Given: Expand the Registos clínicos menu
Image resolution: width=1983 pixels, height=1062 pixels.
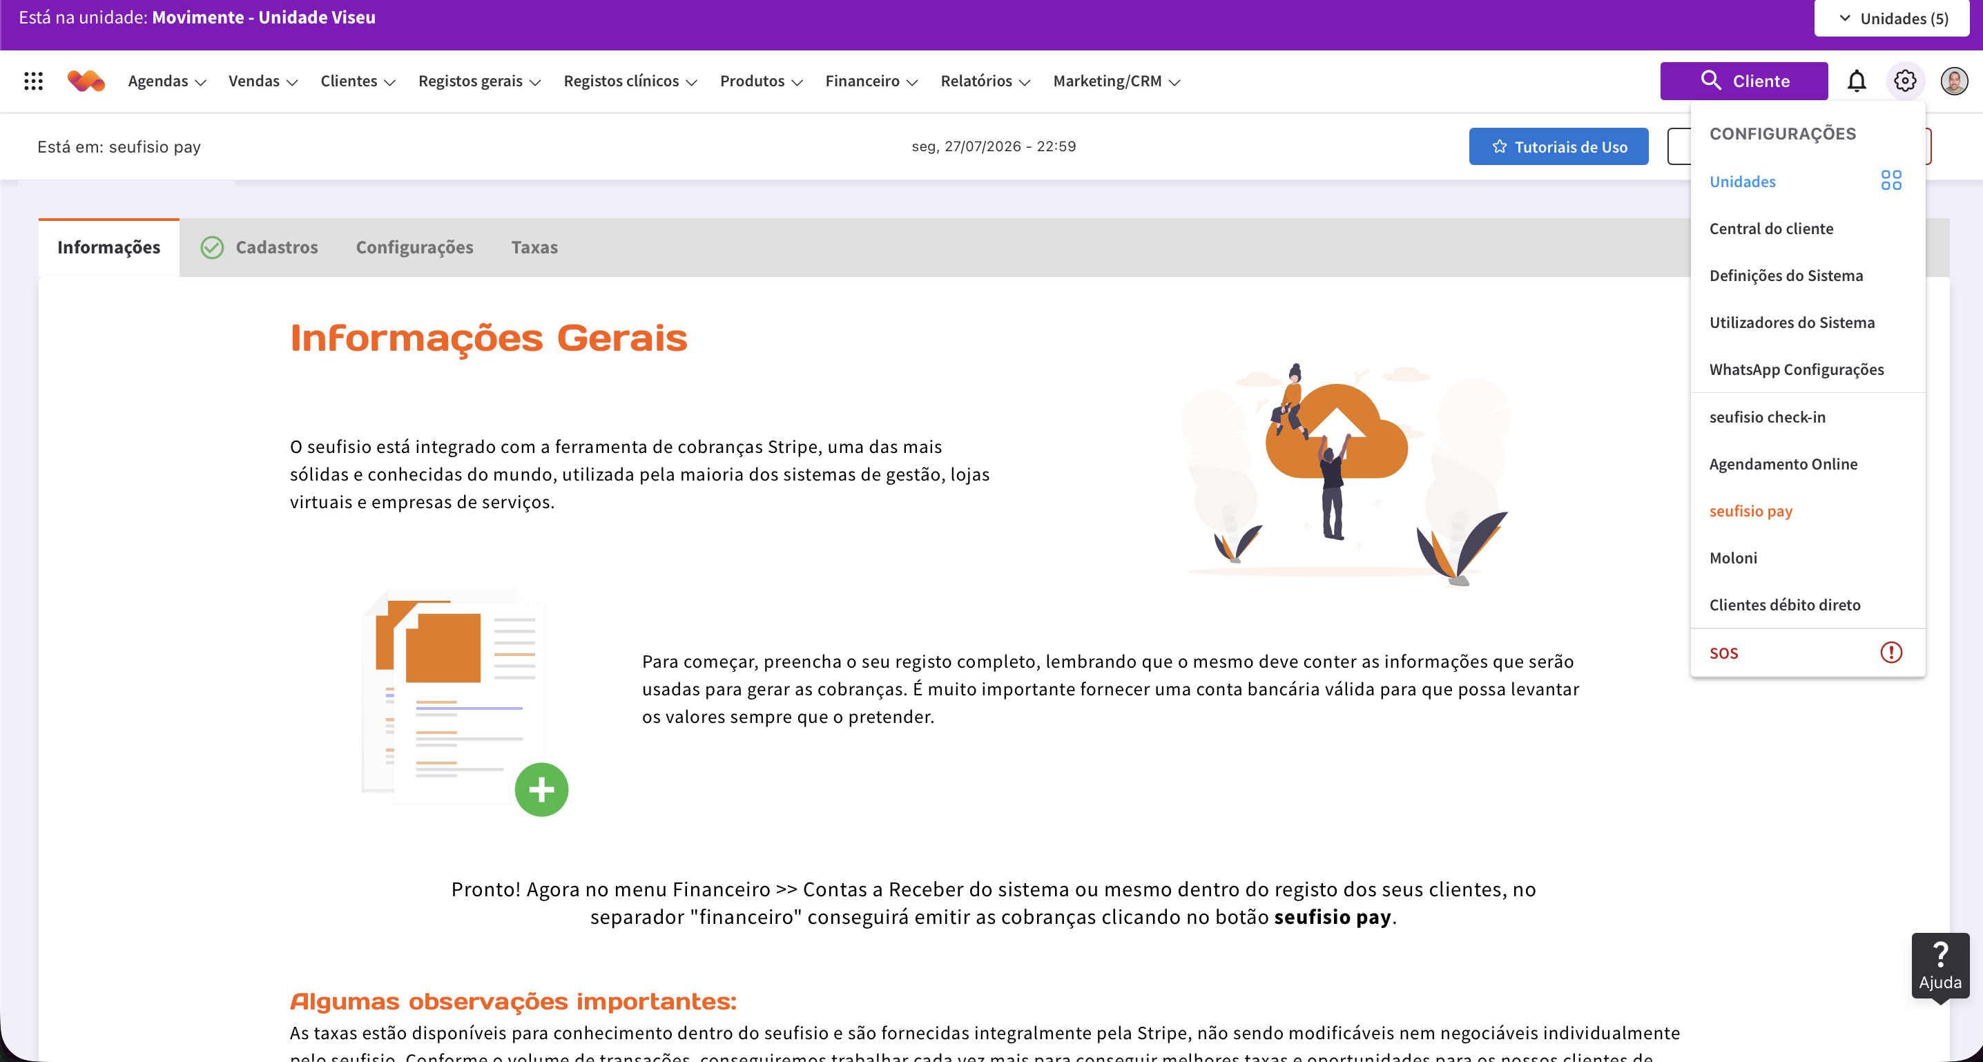Looking at the screenshot, I should tap(630, 81).
